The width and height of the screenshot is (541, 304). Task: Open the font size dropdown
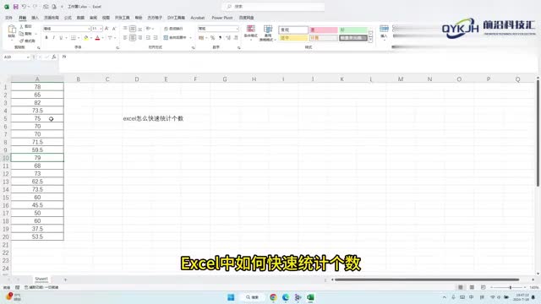click(101, 29)
